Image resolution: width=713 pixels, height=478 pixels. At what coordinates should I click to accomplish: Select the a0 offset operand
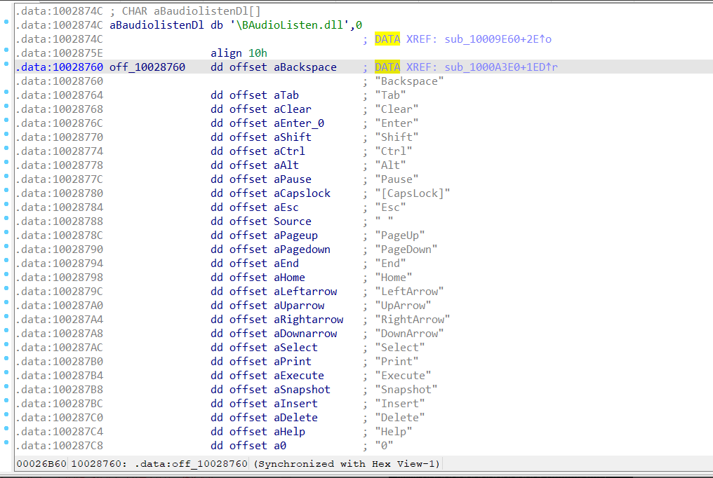click(279, 446)
